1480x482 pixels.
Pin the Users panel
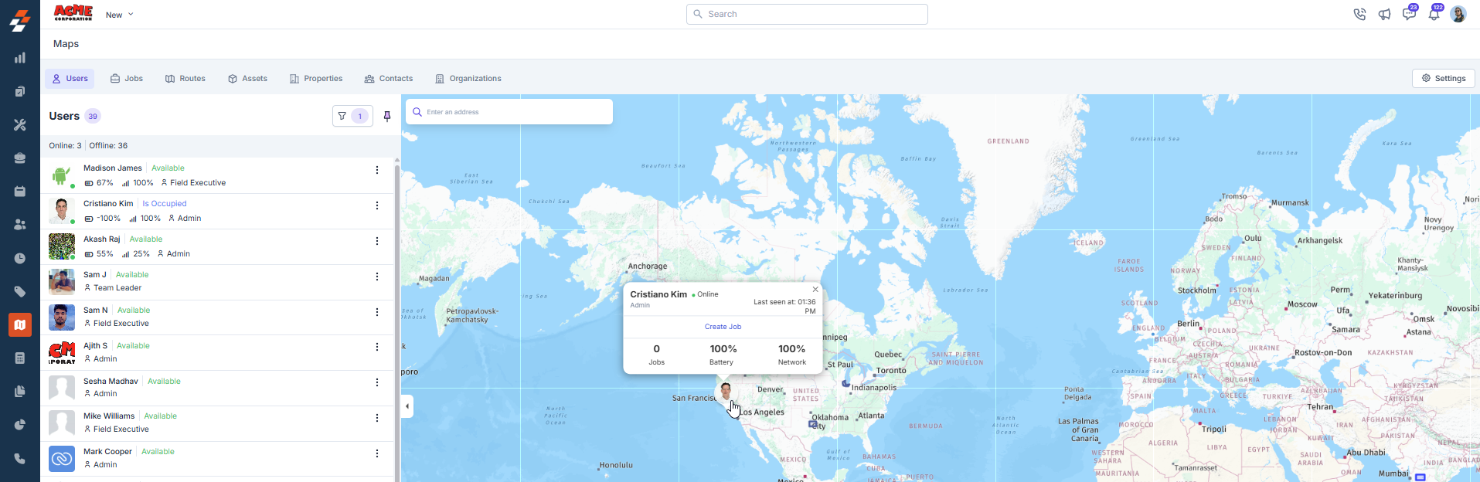coord(387,116)
